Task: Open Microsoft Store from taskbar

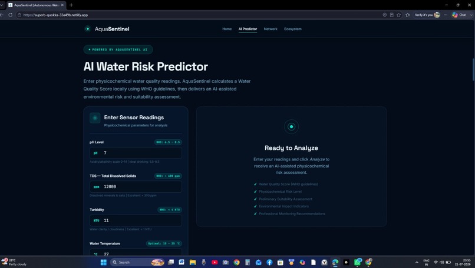Action: pyautogui.click(x=281, y=262)
